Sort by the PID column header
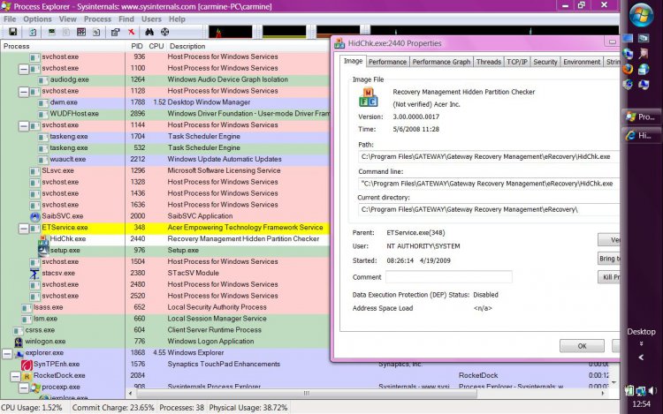This screenshot has height=414, width=663. (x=136, y=46)
